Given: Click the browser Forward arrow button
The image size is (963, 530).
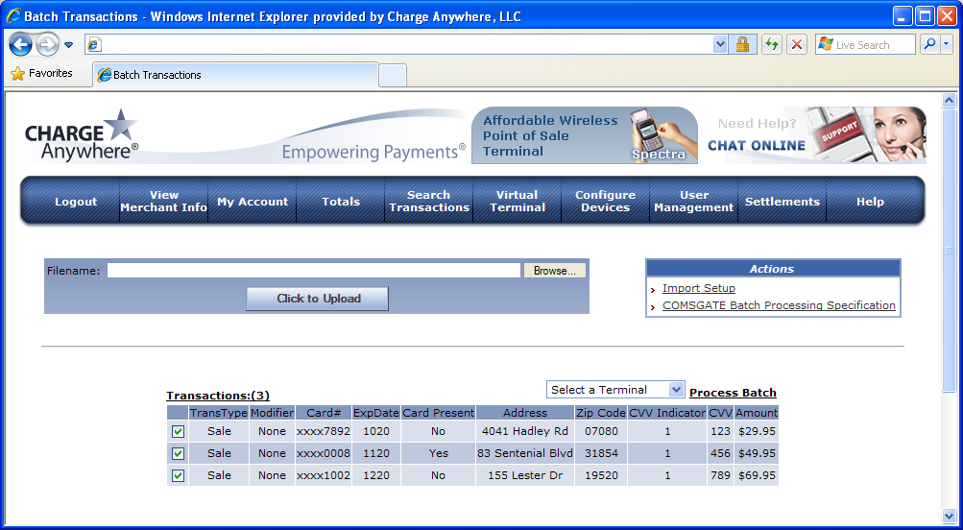Looking at the screenshot, I should coord(47,44).
